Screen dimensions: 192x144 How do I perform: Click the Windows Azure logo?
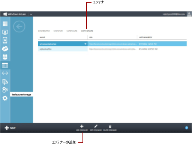tap(15, 14)
